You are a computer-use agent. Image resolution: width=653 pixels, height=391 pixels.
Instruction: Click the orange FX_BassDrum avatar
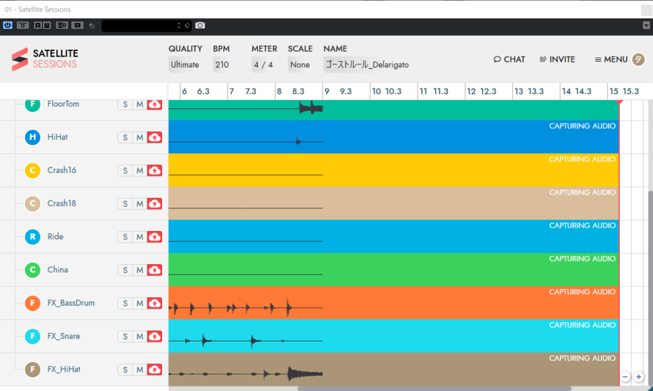pos(33,303)
